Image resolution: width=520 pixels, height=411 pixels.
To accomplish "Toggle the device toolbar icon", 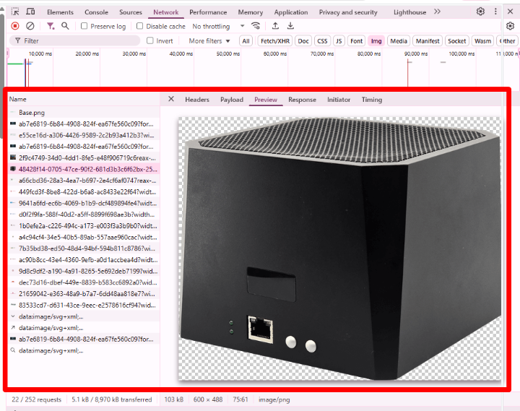I will click(30, 12).
